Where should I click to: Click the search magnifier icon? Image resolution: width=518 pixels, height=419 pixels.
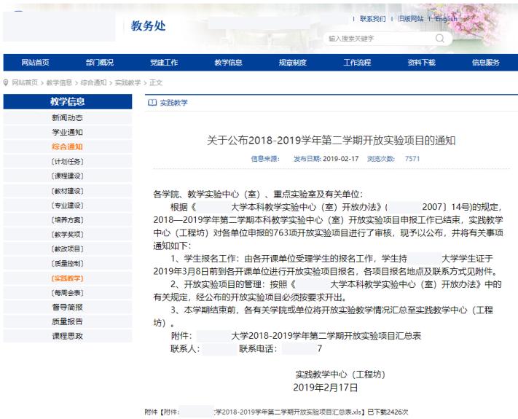441,38
